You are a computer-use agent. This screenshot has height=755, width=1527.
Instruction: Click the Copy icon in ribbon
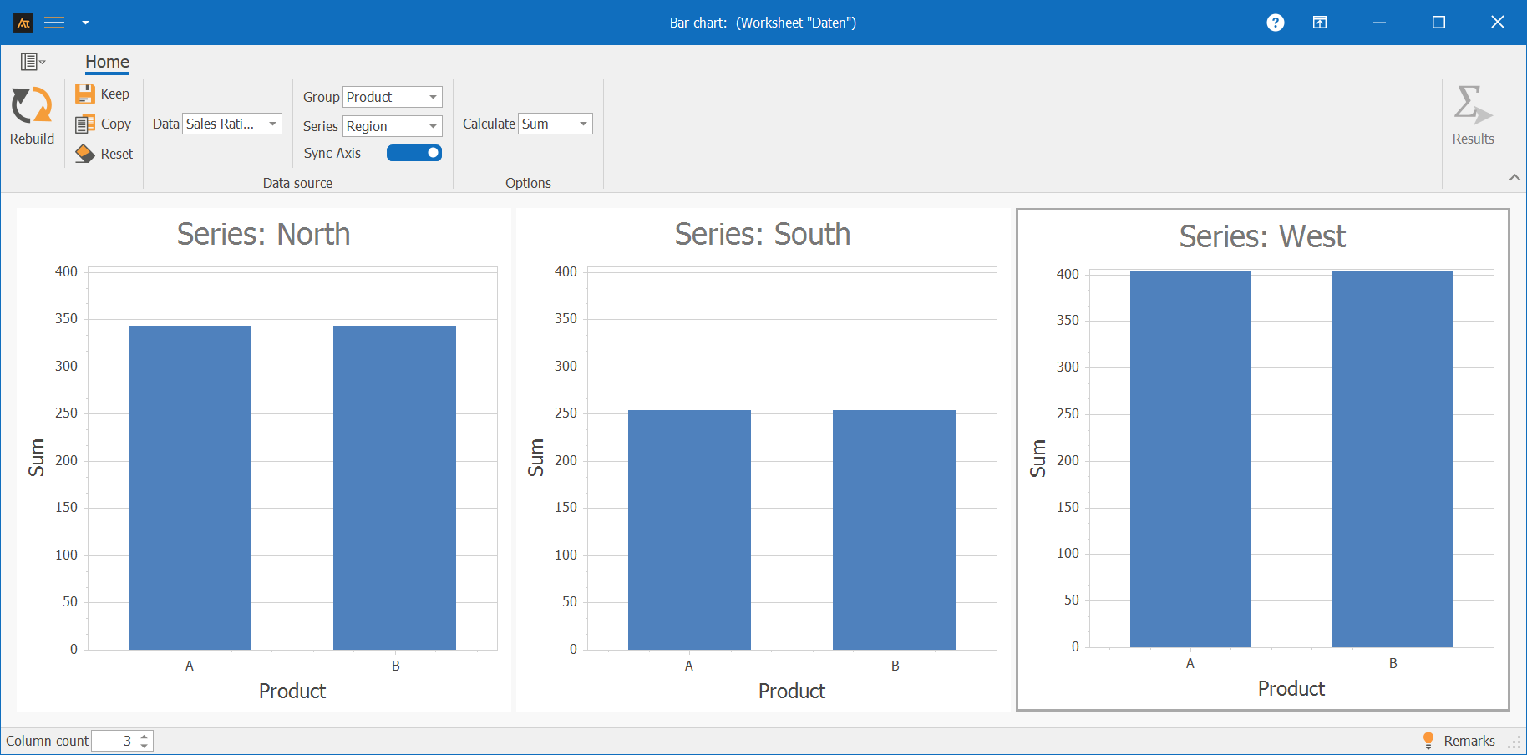(x=85, y=124)
